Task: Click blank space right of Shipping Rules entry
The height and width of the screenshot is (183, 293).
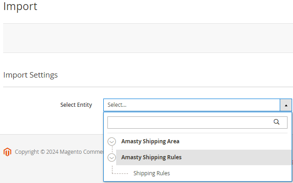Action: tap(230, 173)
